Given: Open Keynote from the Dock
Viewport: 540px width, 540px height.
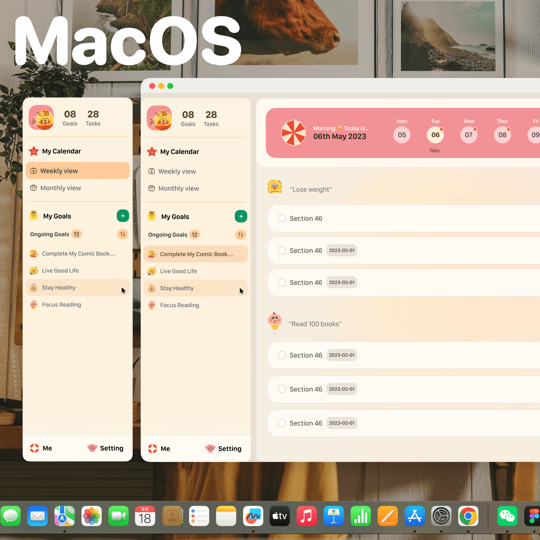Looking at the screenshot, I should tap(334, 516).
